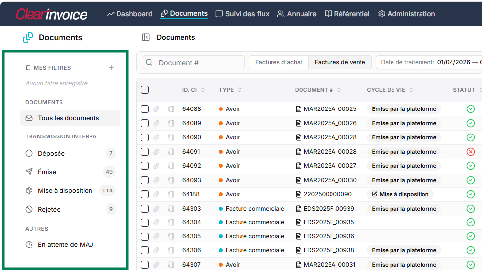The height and width of the screenshot is (270, 482).
Task: Click the ClearInvoice logo
Action: click(51, 14)
